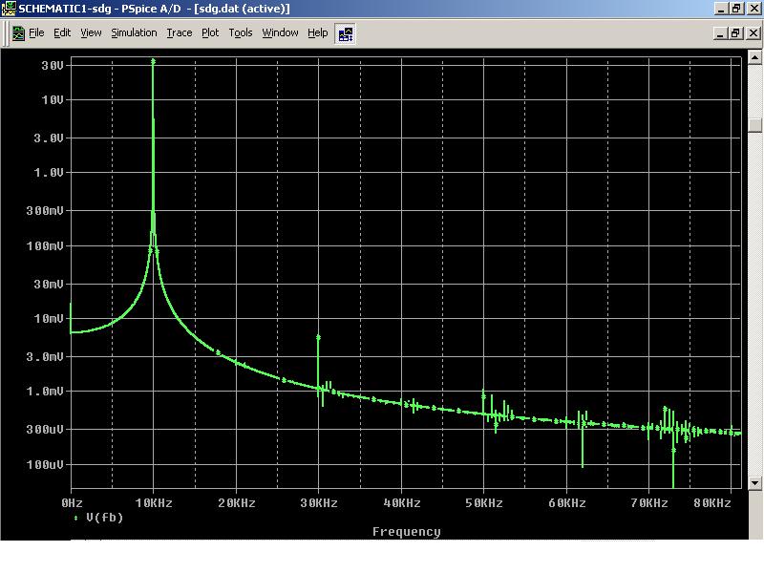Screen dimensions: 764x573
Task: Click the 100mV y-axis label
Action: (45, 246)
